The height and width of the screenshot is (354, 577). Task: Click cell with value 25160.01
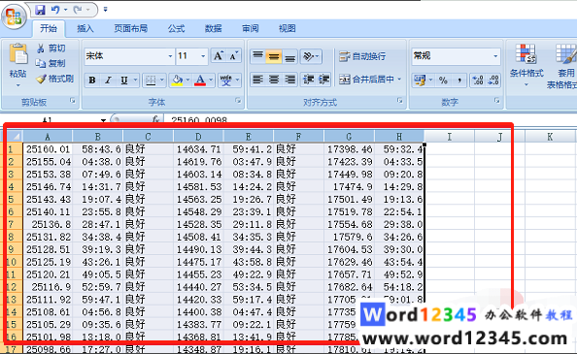pos(48,149)
